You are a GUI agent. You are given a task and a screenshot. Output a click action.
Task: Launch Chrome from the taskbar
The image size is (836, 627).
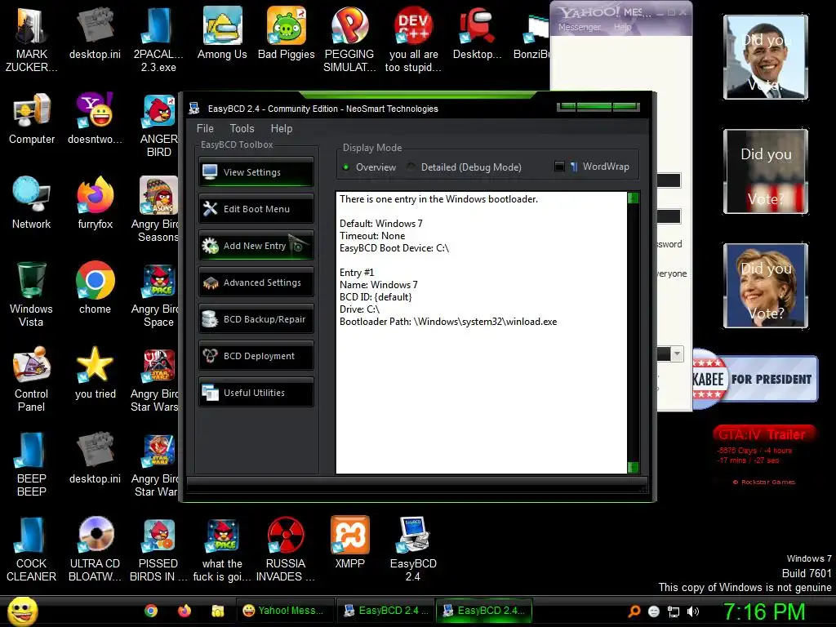tap(151, 611)
